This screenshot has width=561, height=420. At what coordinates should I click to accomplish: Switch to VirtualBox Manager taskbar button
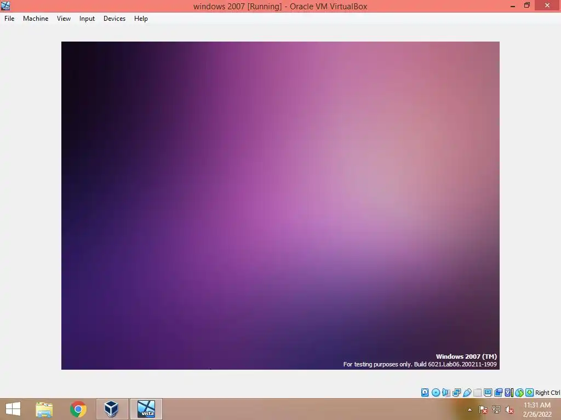(x=112, y=409)
